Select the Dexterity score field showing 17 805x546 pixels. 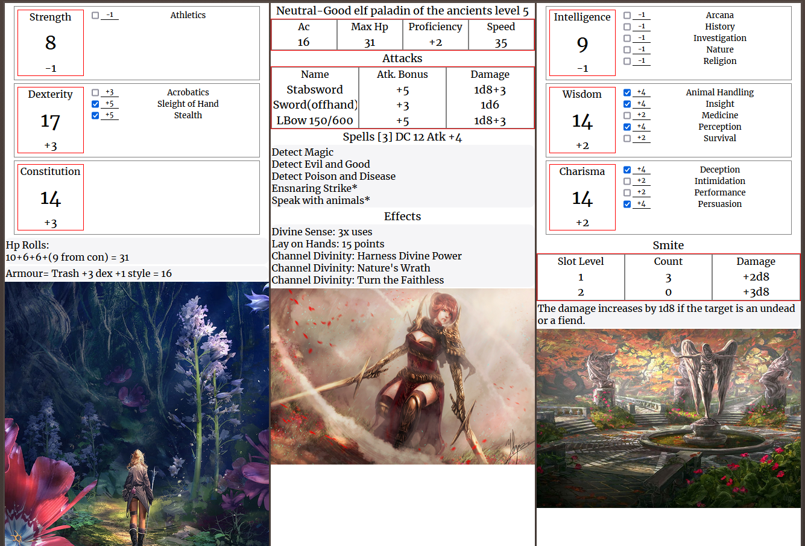tap(51, 122)
